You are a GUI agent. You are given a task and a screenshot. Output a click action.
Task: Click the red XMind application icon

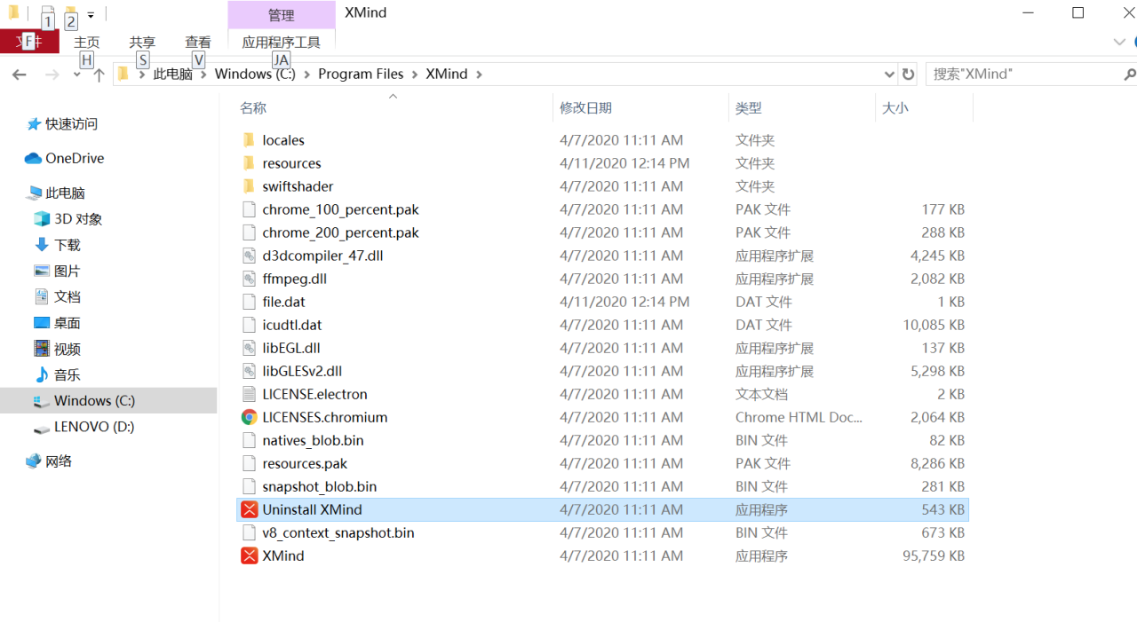(249, 555)
